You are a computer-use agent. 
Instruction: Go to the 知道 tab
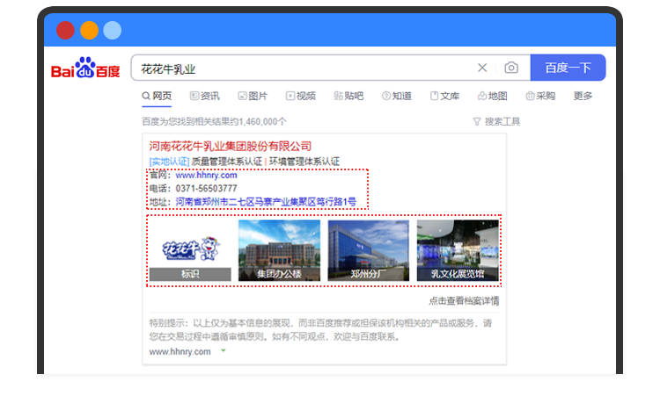(x=397, y=97)
